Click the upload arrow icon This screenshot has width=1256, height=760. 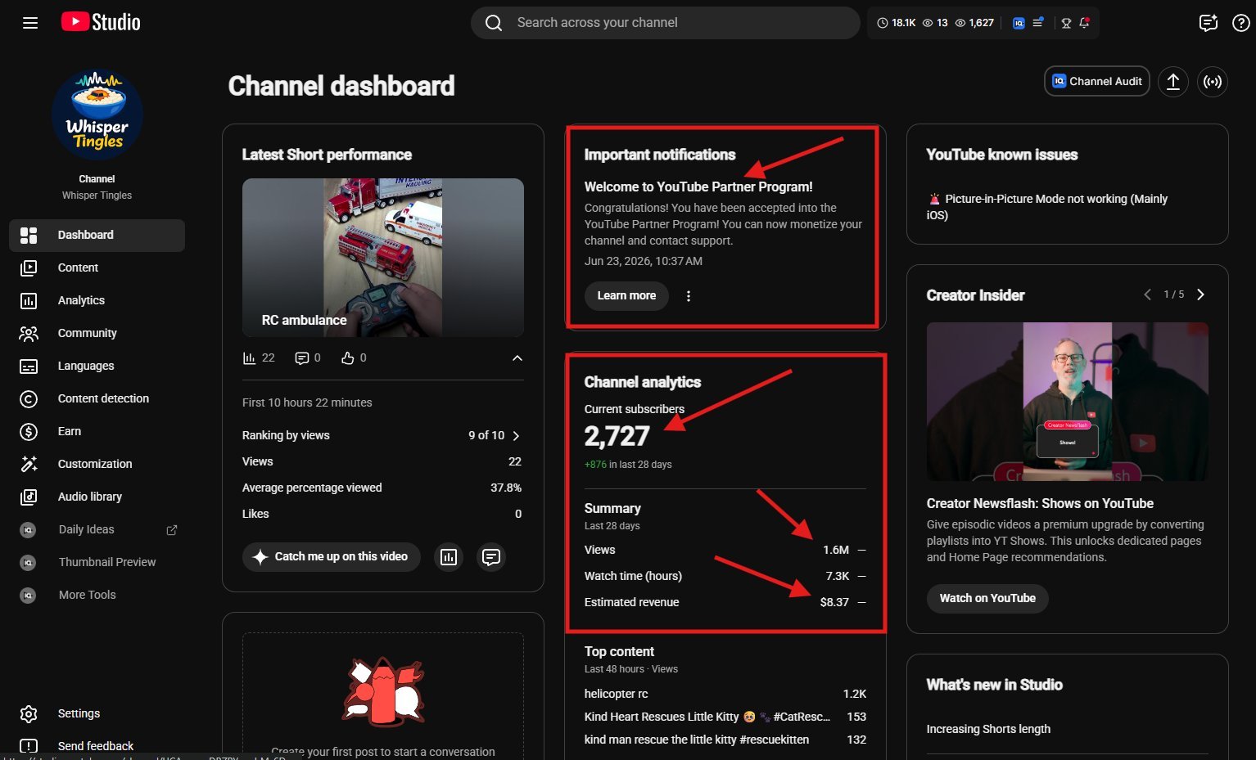point(1172,81)
